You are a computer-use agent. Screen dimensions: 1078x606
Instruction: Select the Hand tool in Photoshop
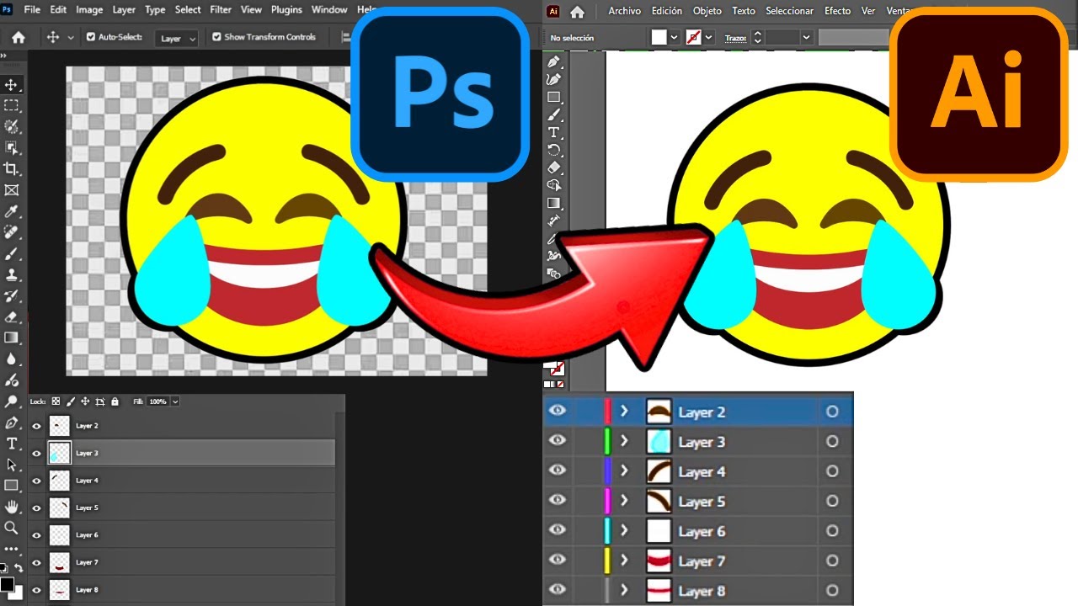(x=12, y=507)
